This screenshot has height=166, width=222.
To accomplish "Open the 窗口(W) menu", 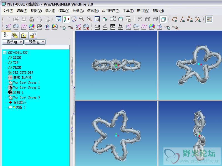I will [x=143, y=11].
